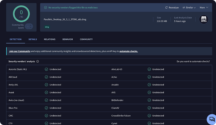This screenshot has width=216, height=125.
Task: Click the ClamAV Undetected checkmark icon
Action: pos(149,108)
